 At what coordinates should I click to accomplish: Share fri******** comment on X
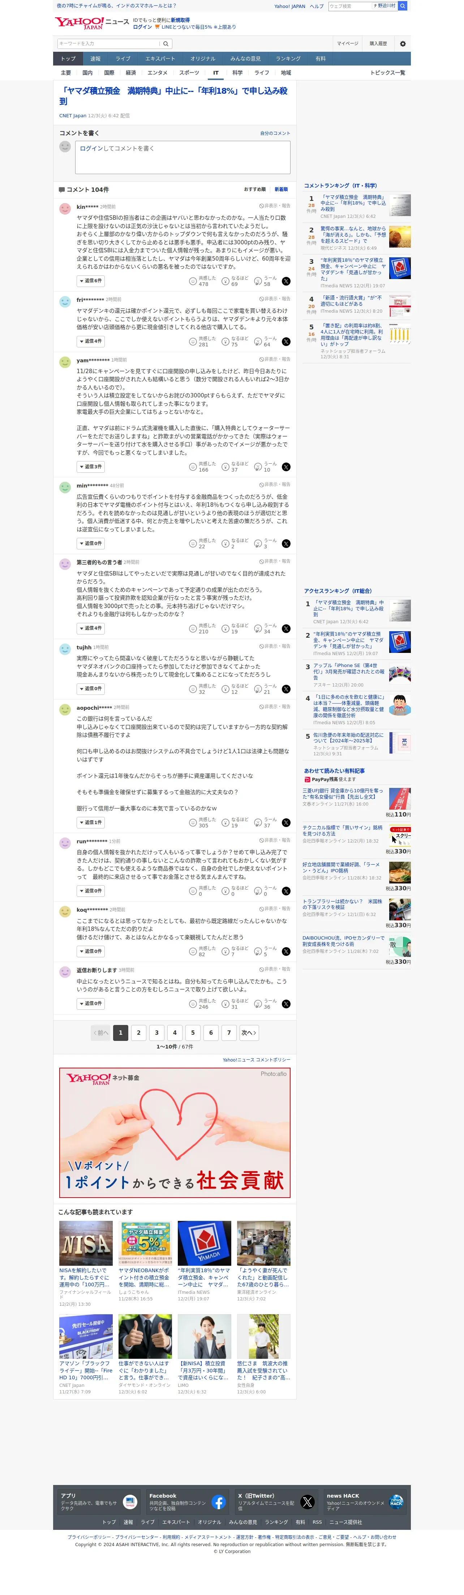(286, 342)
